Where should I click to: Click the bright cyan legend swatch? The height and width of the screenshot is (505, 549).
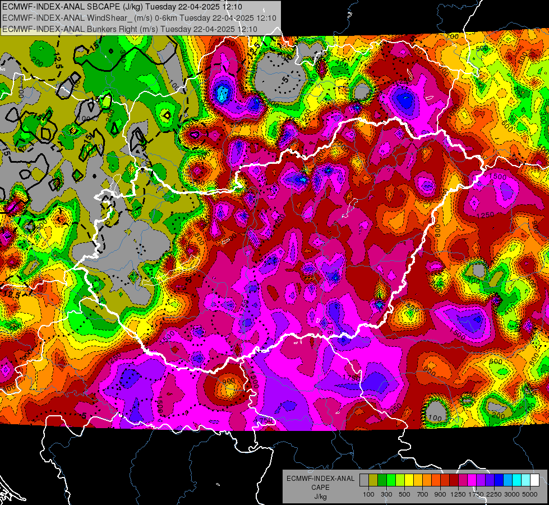click(x=516, y=480)
